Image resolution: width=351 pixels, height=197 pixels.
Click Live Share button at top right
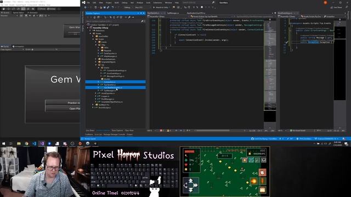point(336,7)
